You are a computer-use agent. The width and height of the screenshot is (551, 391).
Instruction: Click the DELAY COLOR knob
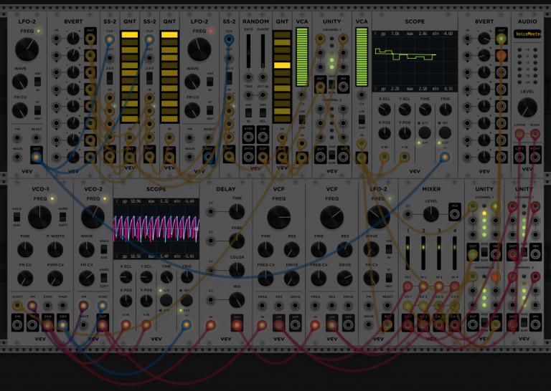click(x=237, y=271)
